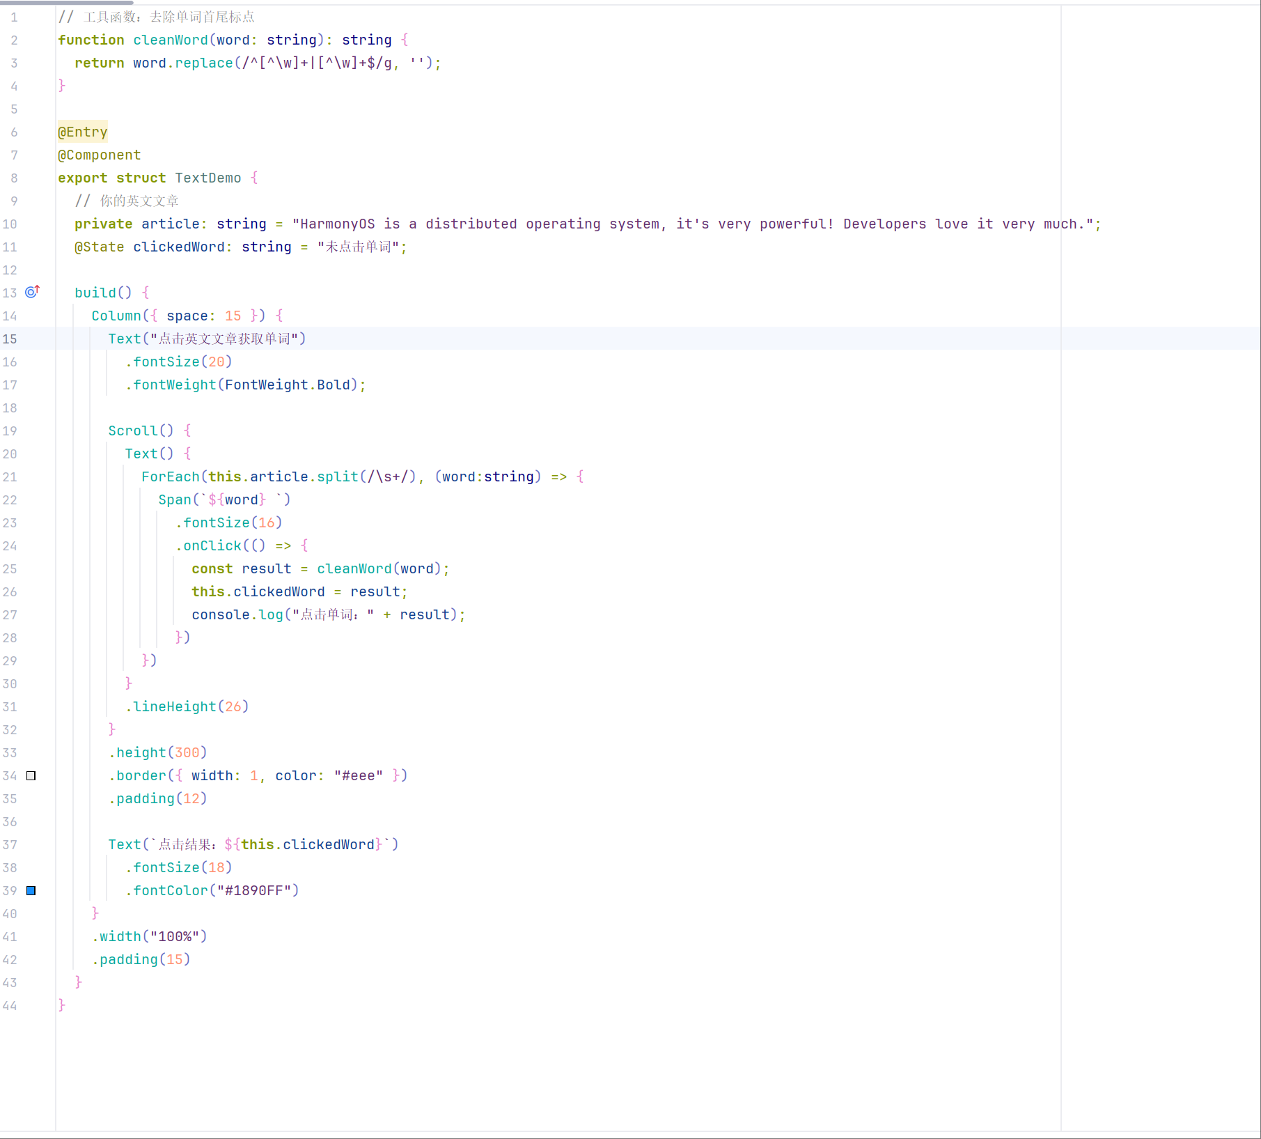The height and width of the screenshot is (1139, 1261).
Task: Click Column({ space: 15 }) call
Action: [x=178, y=316]
